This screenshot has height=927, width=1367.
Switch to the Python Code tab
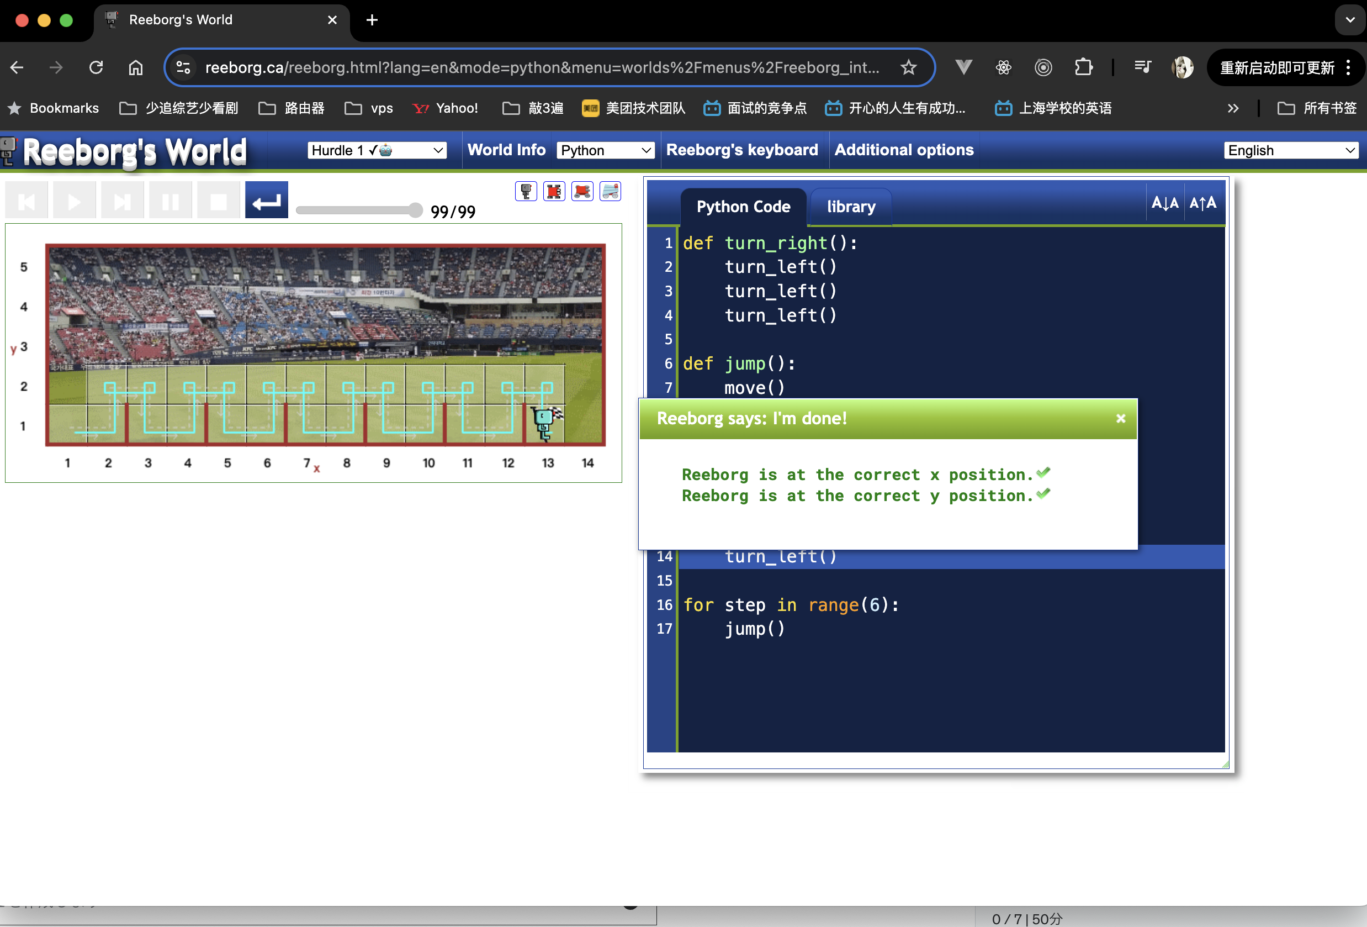[744, 207]
